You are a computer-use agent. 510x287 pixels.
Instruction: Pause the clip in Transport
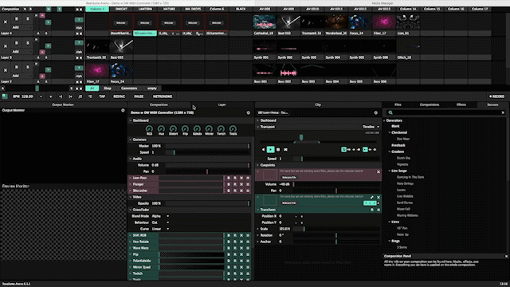278,149
